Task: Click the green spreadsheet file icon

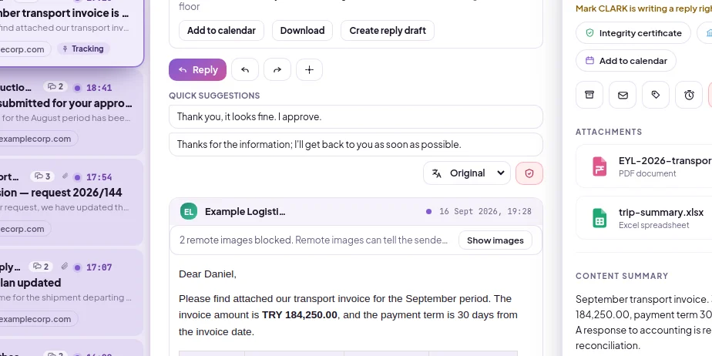Action: coord(599,218)
